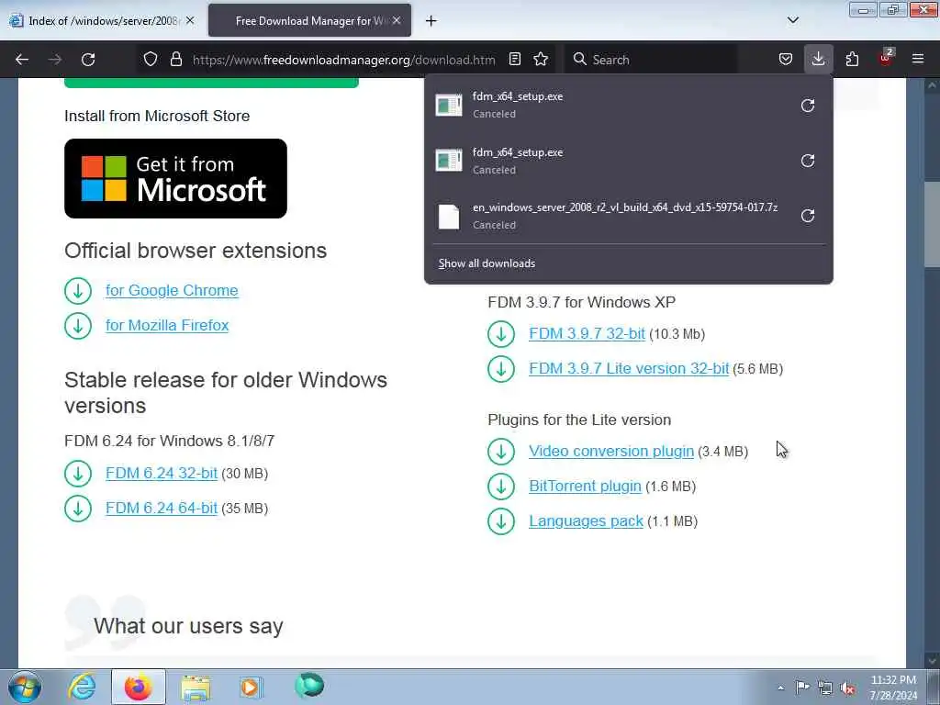Open the tracking protection shield icon
Image resolution: width=940 pixels, height=705 pixels.
(151, 60)
